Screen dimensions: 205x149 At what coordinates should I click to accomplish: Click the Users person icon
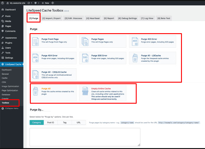3,48
